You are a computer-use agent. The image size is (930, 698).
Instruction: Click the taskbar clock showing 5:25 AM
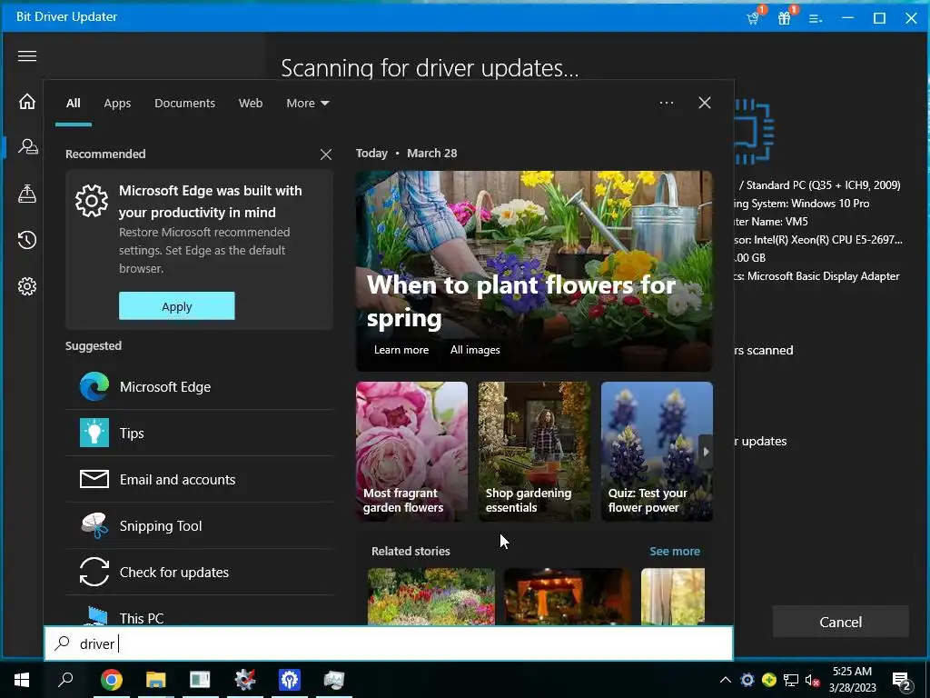(852, 680)
